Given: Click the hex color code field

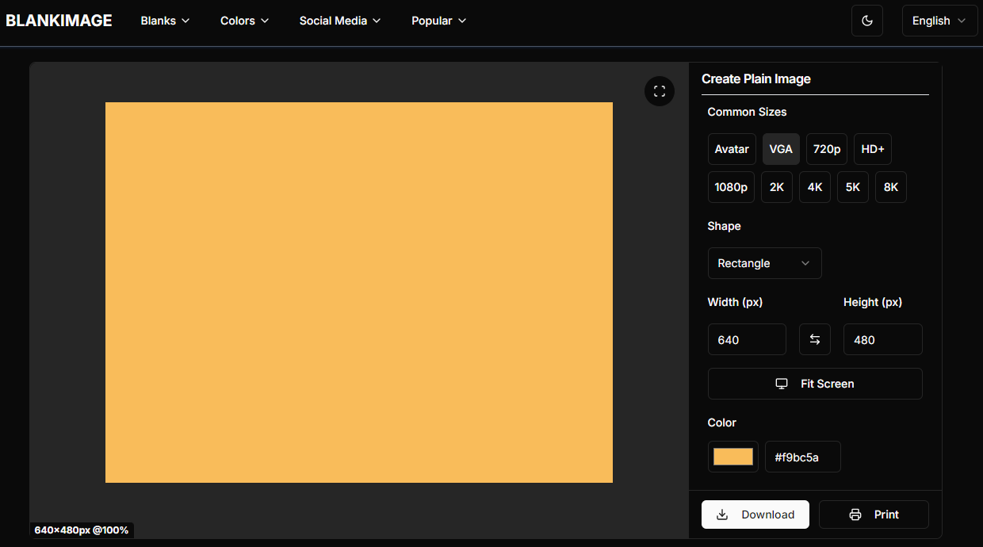Looking at the screenshot, I should (x=803, y=457).
